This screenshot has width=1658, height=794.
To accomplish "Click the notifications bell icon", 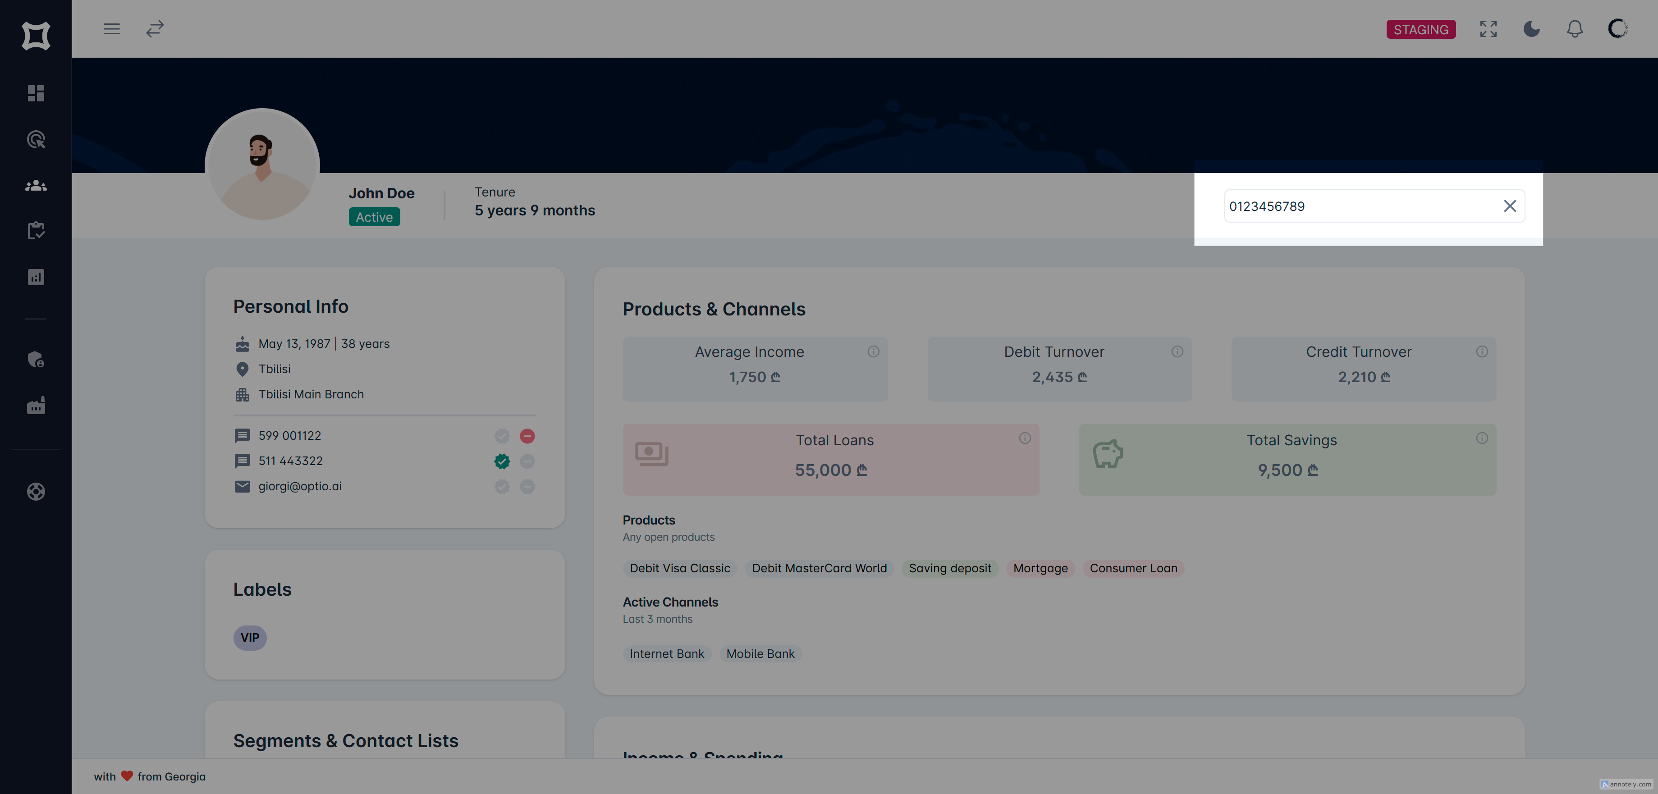I will (x=1574, y=29).
